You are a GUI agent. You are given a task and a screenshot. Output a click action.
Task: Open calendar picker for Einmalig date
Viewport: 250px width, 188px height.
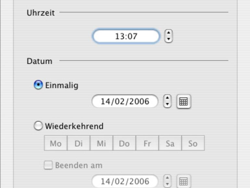(183, 101)
